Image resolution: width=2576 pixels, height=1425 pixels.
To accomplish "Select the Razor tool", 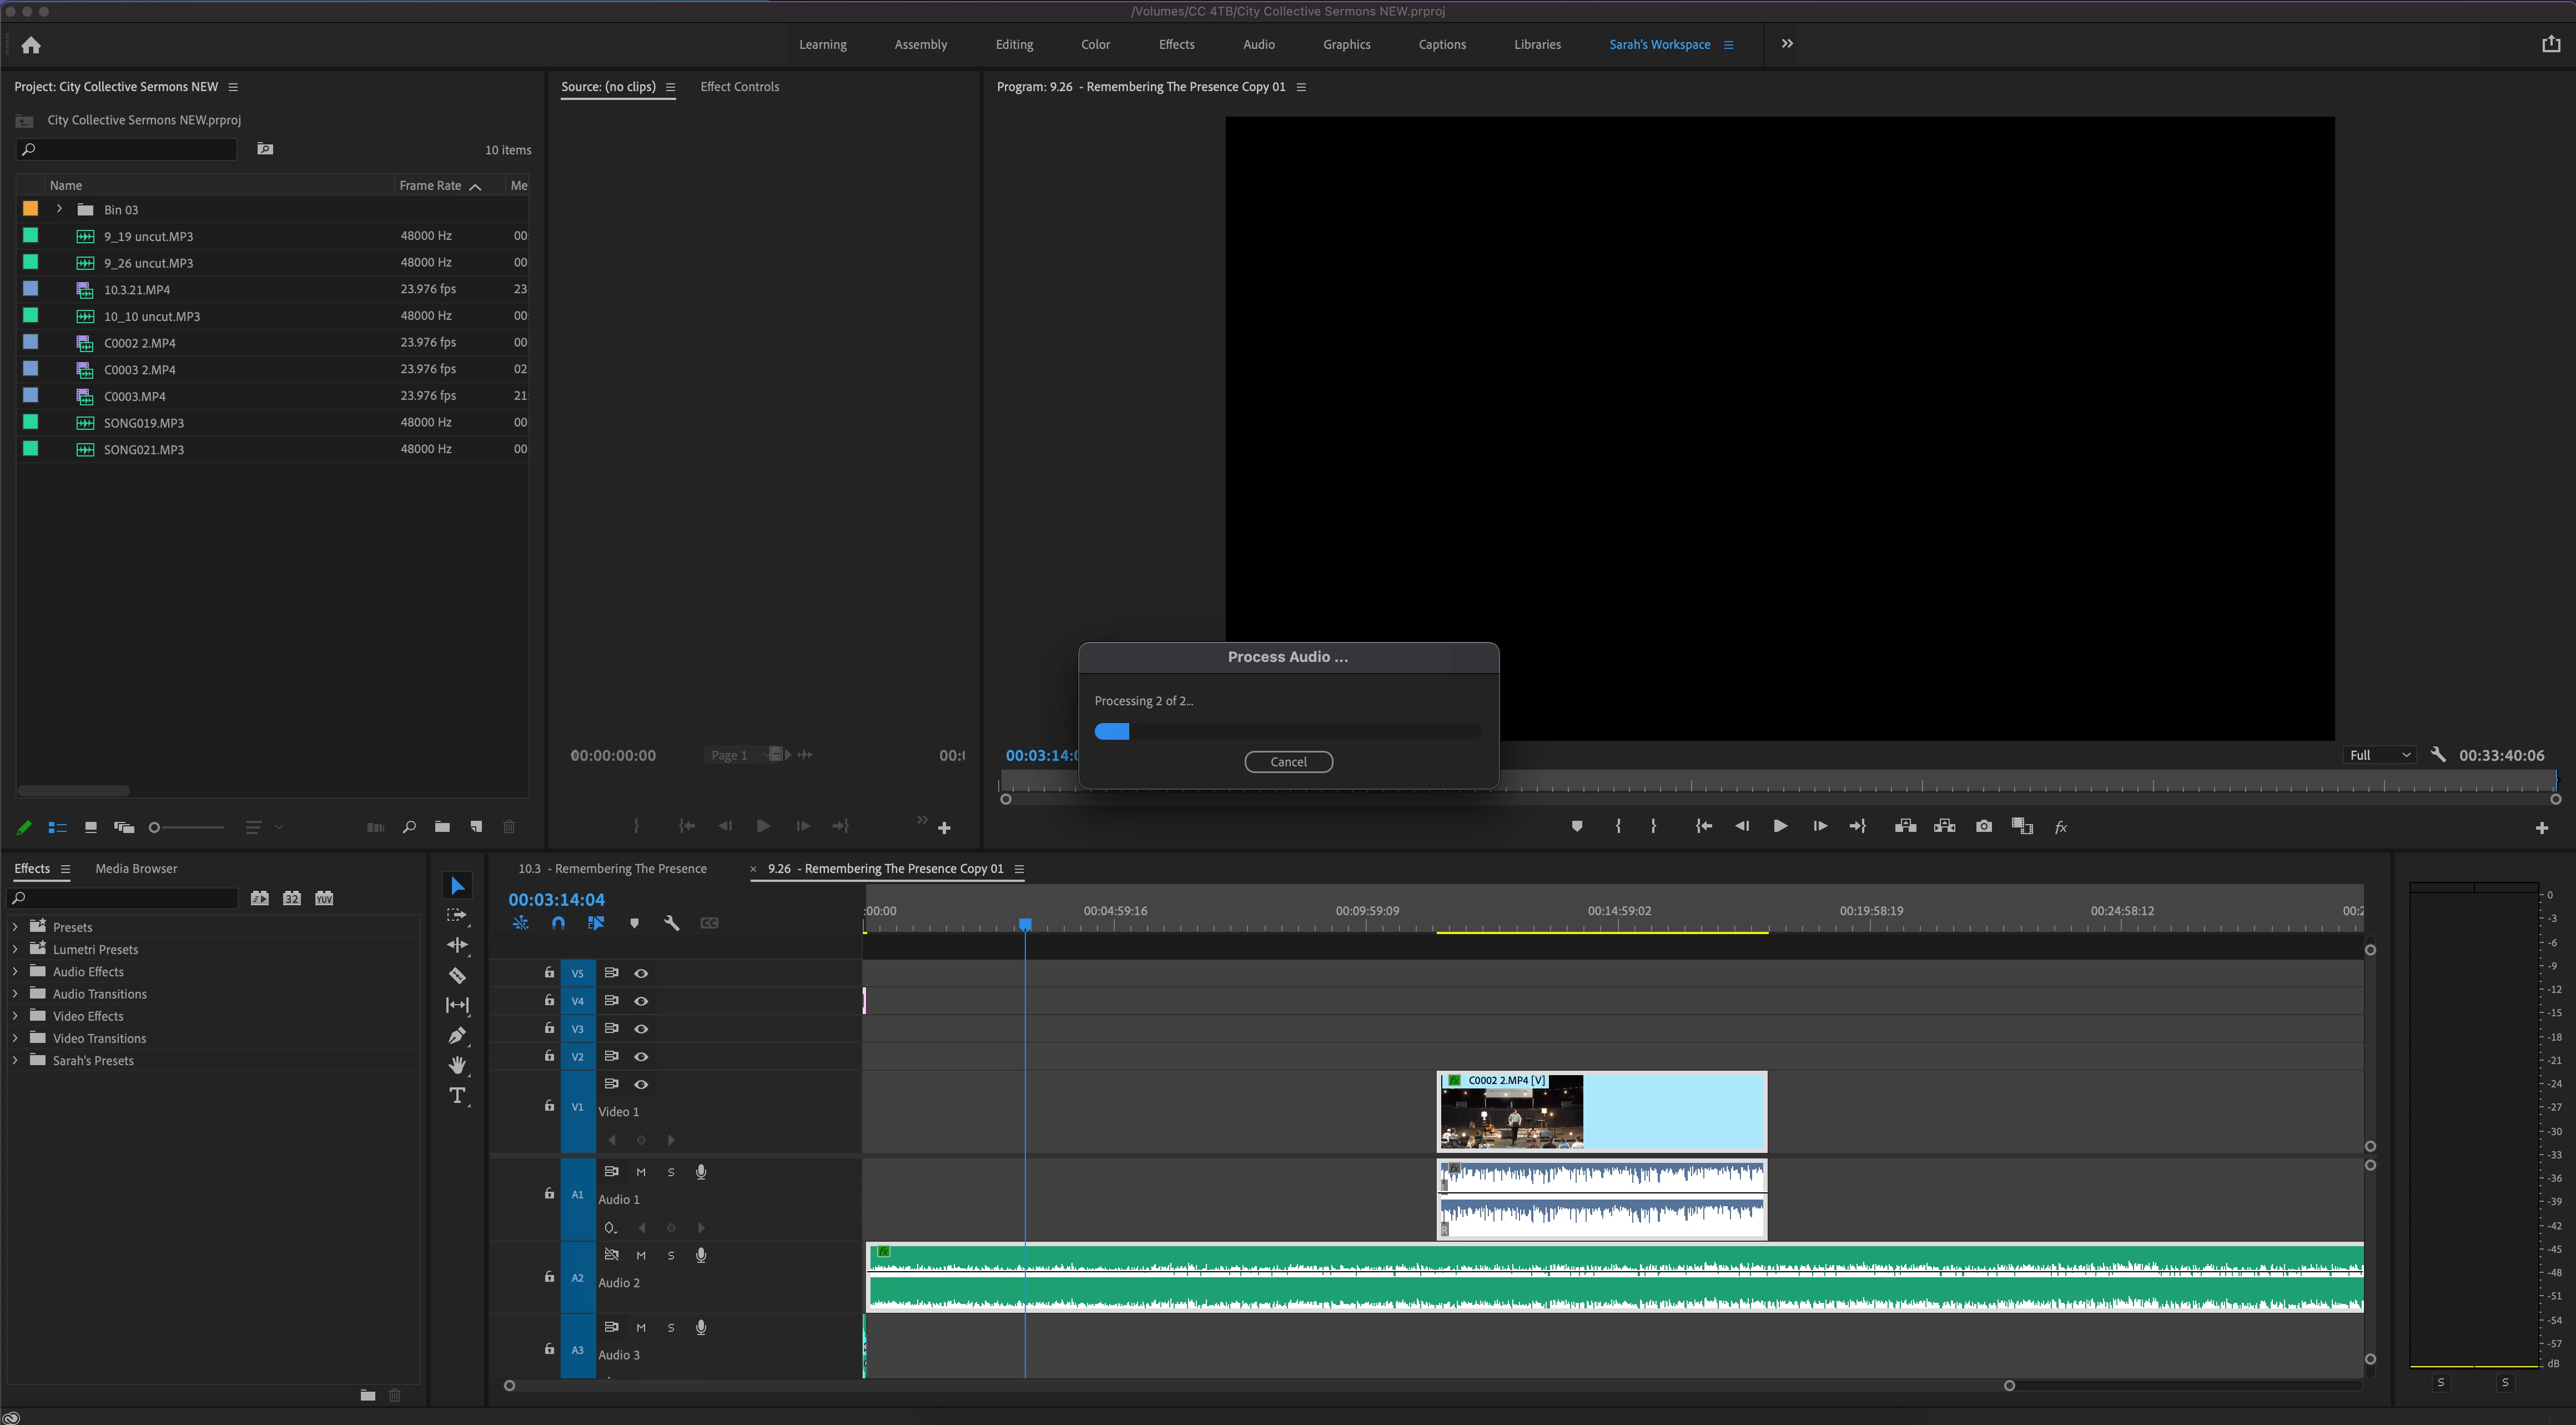I will click(457, 975).
